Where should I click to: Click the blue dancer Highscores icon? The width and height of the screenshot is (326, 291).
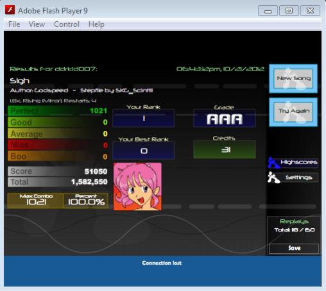tap(273, 163)
